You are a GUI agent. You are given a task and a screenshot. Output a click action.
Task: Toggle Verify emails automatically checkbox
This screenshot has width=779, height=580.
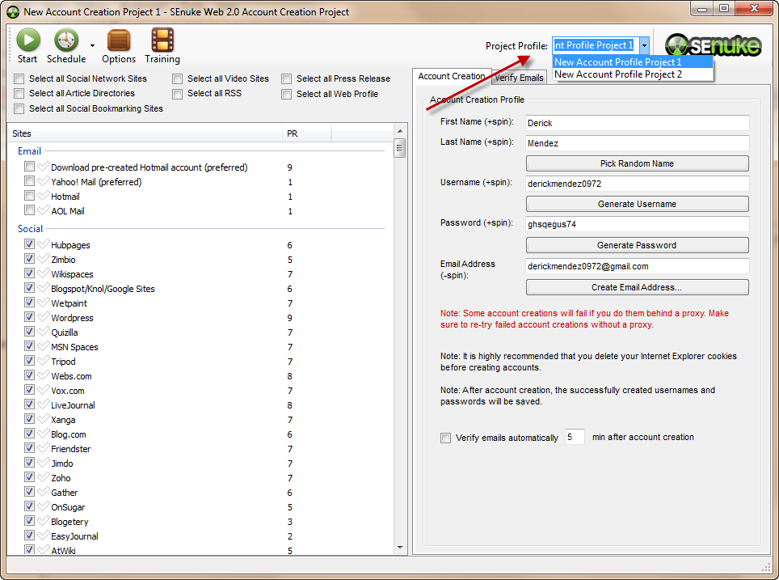(445, 438)
